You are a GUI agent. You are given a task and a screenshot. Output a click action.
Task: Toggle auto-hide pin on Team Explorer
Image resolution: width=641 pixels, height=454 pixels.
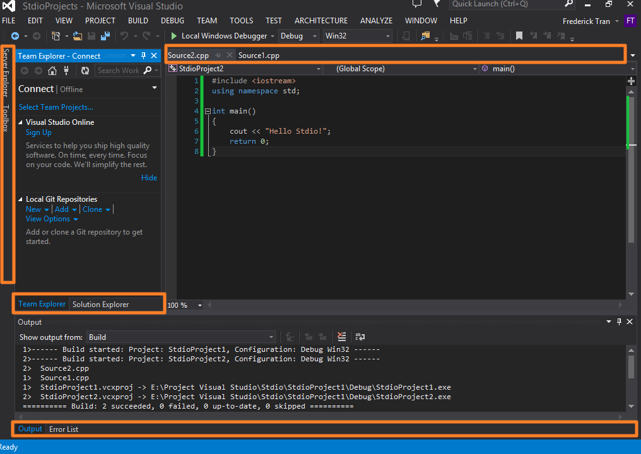143,55
